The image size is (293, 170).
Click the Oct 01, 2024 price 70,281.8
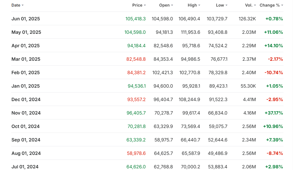tap(136, 126)
